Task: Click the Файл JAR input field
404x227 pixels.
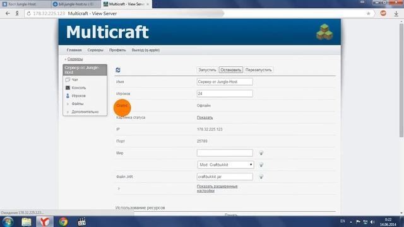Action: [x=225, y=177]
